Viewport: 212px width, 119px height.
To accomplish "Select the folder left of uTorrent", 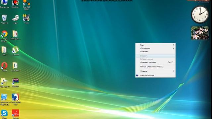I will pos(4,51).
